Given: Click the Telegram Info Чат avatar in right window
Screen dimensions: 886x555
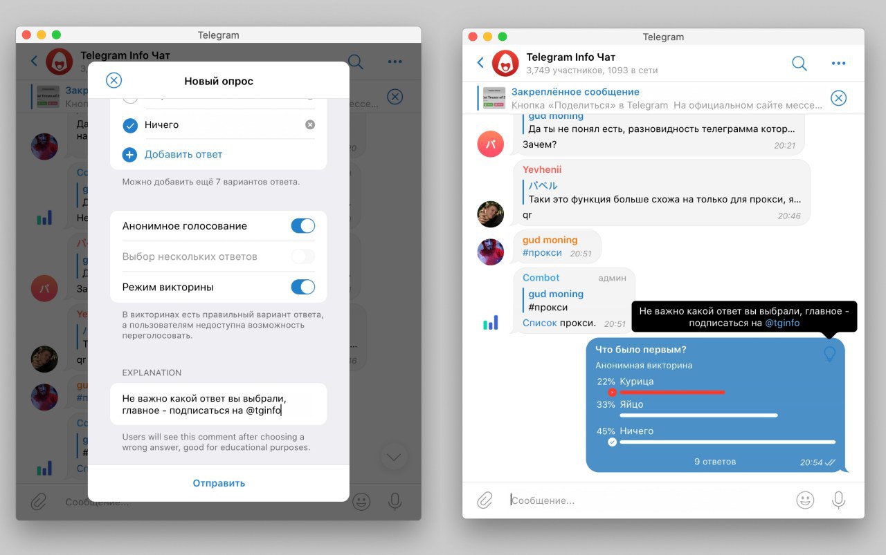Looking at the screenshot, I should 505,63.
